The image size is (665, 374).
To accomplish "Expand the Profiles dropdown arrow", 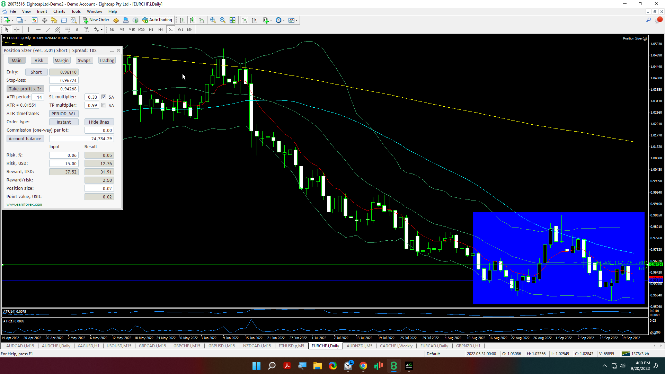I will (25, 20).
